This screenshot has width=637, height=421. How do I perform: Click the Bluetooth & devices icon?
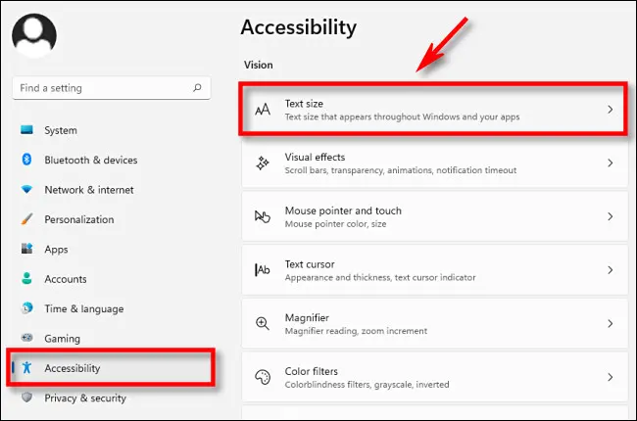pos(27,160)
